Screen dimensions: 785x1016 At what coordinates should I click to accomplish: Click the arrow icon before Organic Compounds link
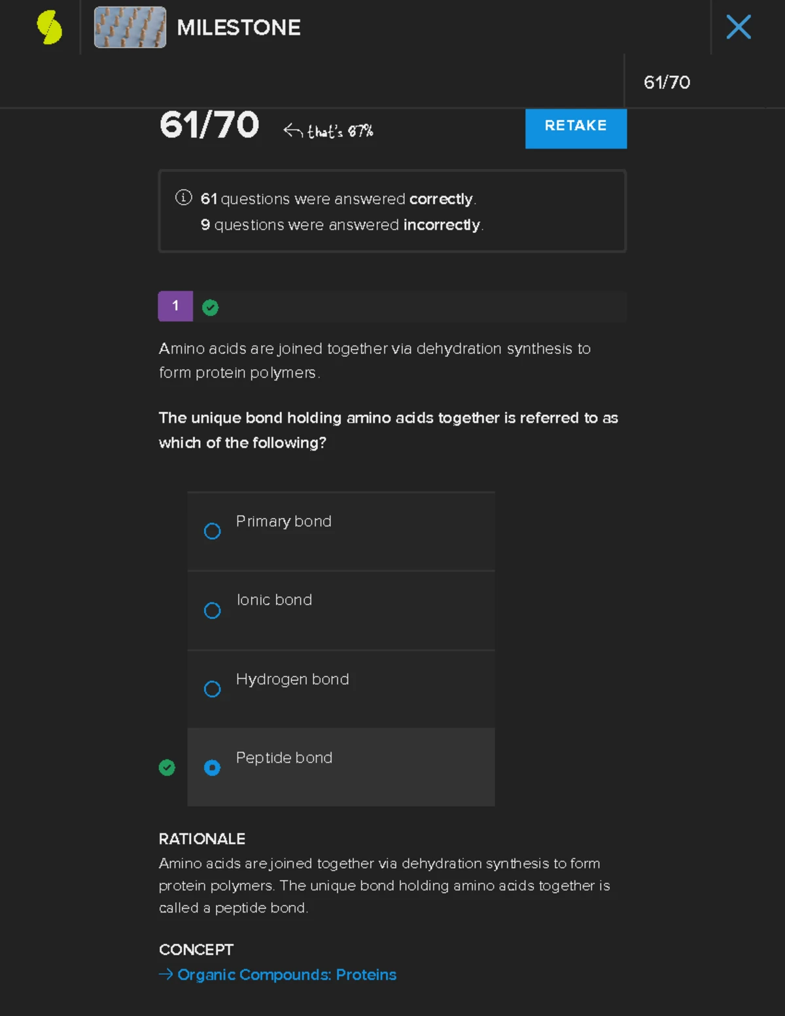point(166,974)
